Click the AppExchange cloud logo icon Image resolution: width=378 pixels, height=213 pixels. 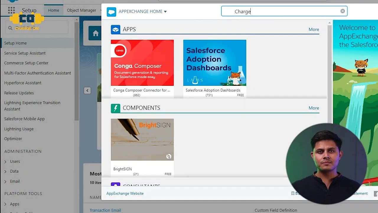[111, 12]
